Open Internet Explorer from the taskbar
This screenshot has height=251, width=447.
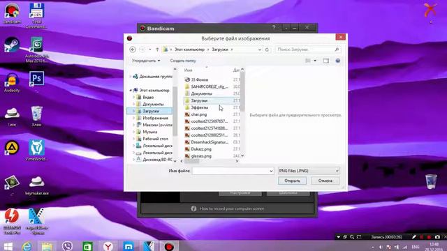[27, 246]
